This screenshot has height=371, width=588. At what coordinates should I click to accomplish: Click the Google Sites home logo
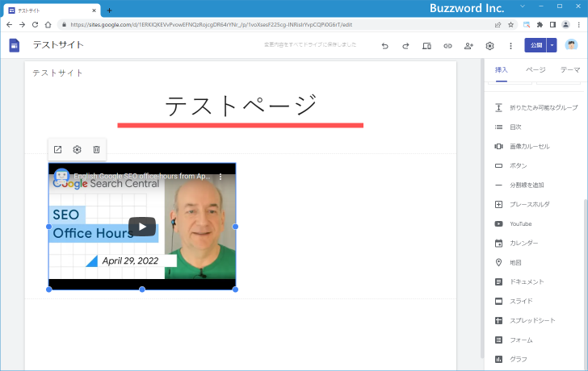pyautogui.click(x=15, y=45)
